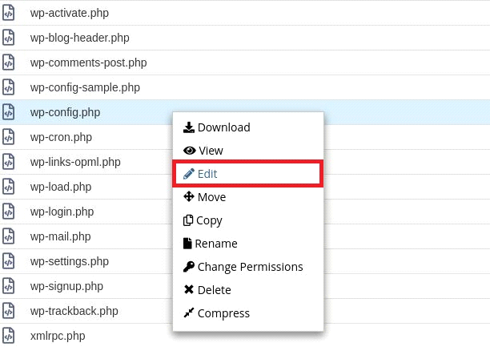The height and width of the screenshot is (363, 490).
Task: Click the file icon next to xmlrpc.php
Action: [x=9, y=336]
